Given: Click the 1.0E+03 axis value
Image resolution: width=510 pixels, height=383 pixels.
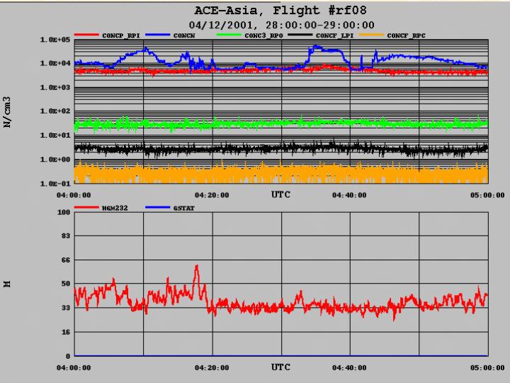Looking at the screenshot, I should [x=55, y=87].
